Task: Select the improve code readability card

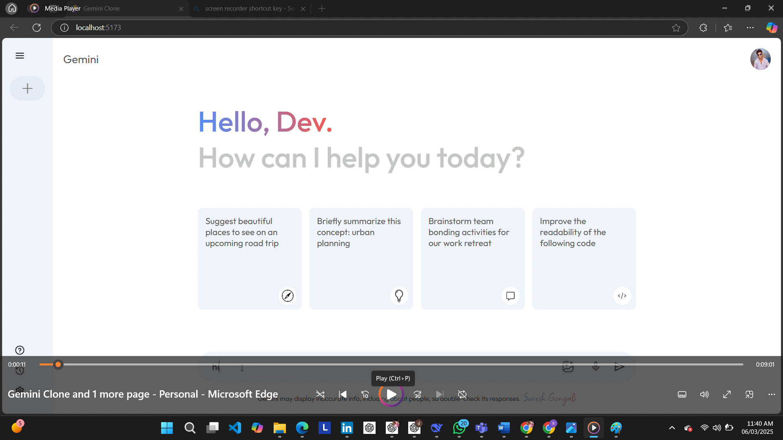Action: [x=584, y=259]
